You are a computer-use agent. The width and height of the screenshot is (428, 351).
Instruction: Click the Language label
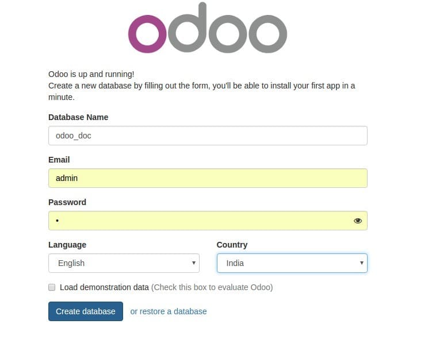point(67,245)
